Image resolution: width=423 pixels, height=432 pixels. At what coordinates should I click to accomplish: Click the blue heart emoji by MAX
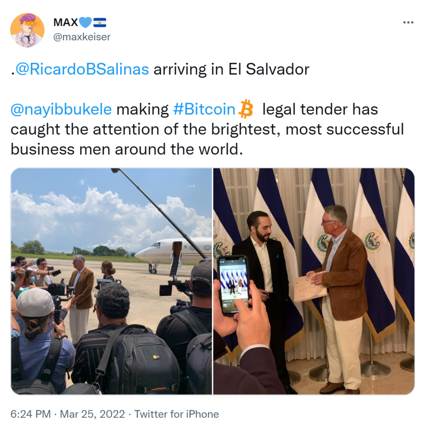click(85, 23)
